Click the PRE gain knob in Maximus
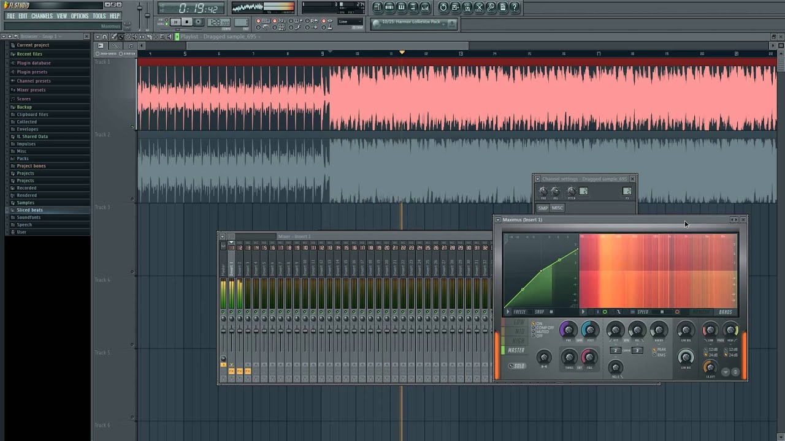 [x=569, y=330]
